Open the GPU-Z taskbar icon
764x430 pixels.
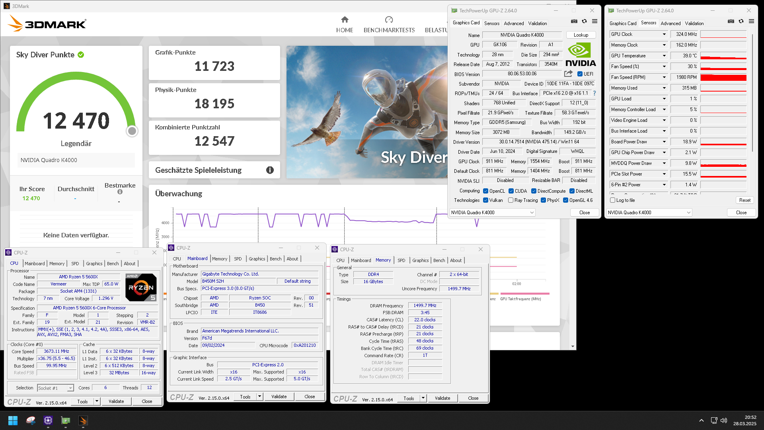click(66, 420)
